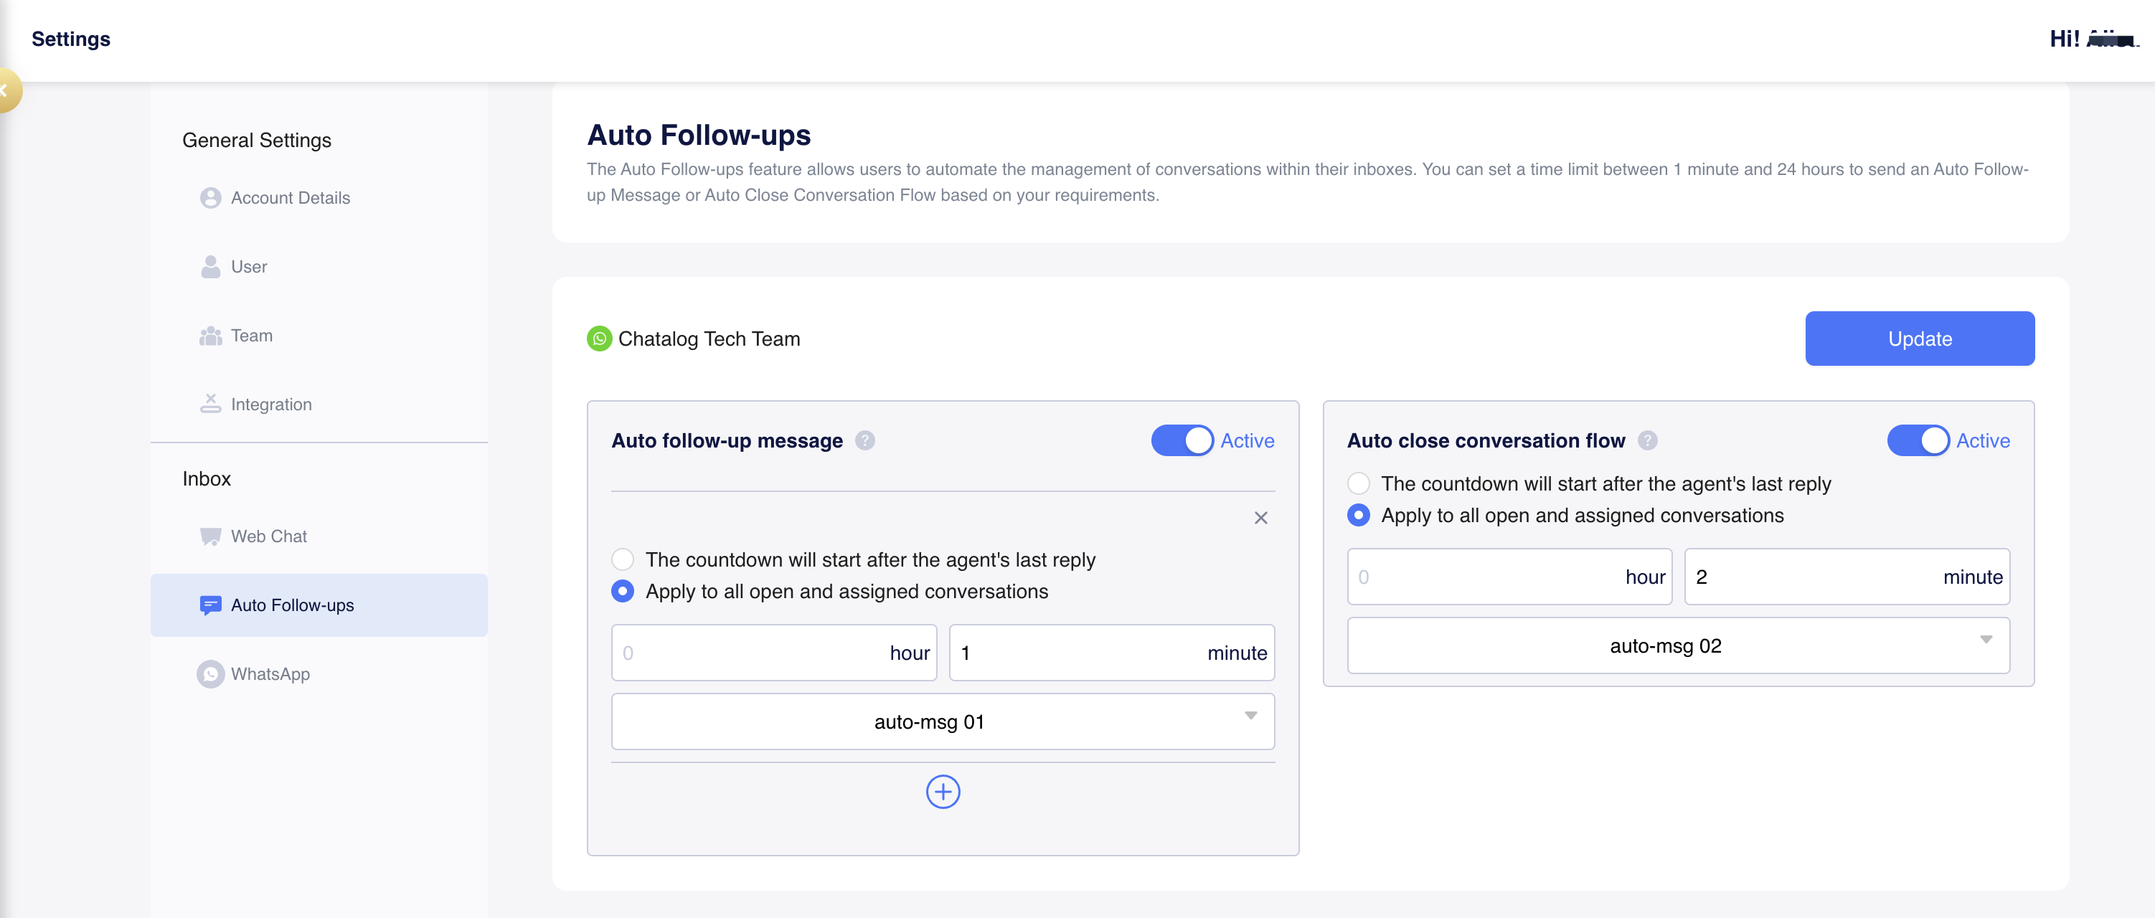Open the auto-msg 01 dropdown
2155x918 pixels.
(943, 721)
